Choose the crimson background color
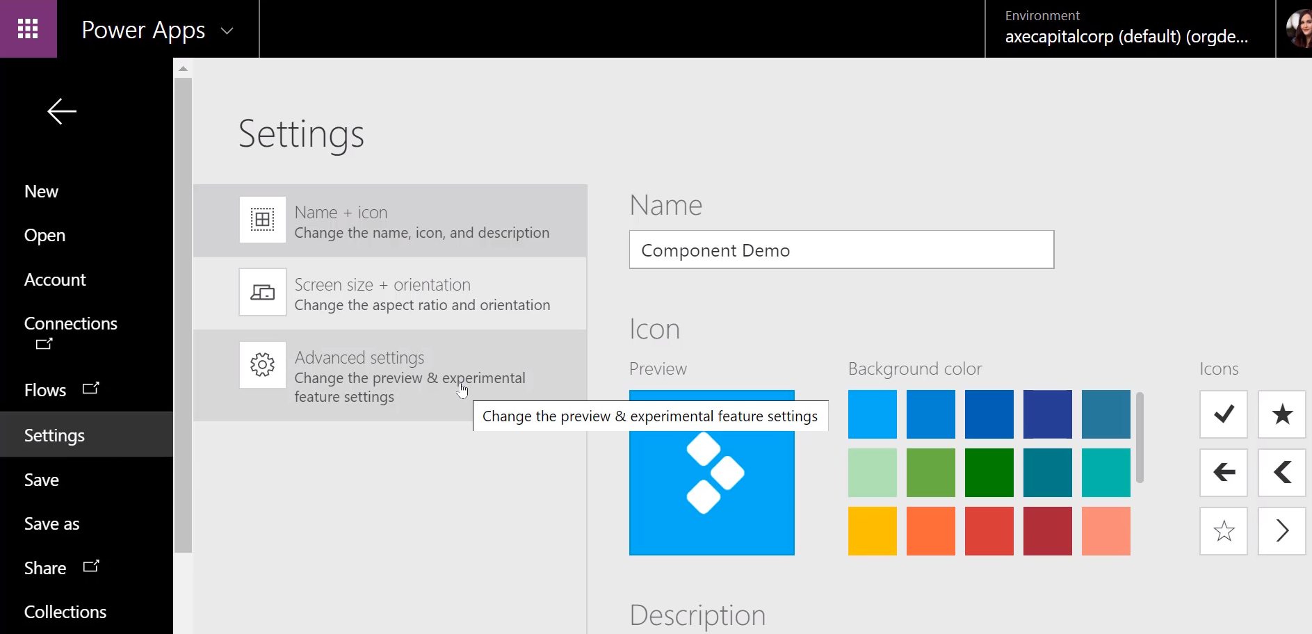1312x634 pixels. click(1048, 531)
